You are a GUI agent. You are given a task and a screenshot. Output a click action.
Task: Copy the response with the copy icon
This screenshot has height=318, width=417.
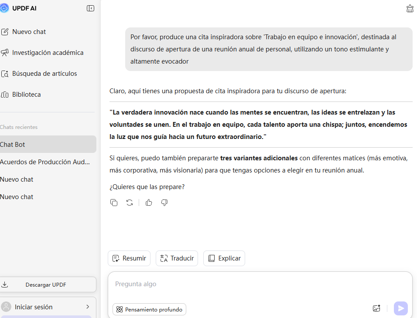click(114, 203)
